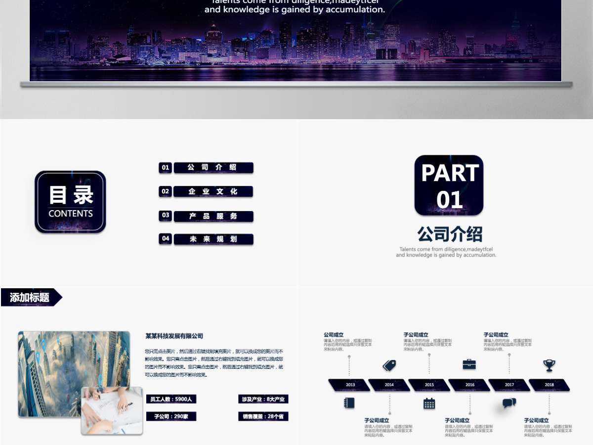Click the 02 number badge in contents
This screenshot has width=593, height=445.
coord(166,191)
